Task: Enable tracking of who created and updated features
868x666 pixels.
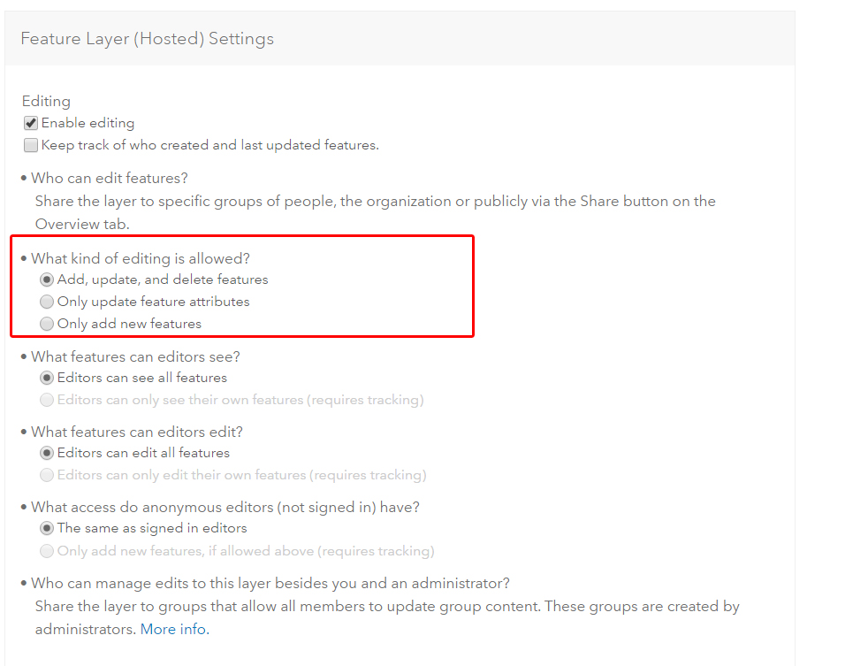Action: [x=31, y=146]
